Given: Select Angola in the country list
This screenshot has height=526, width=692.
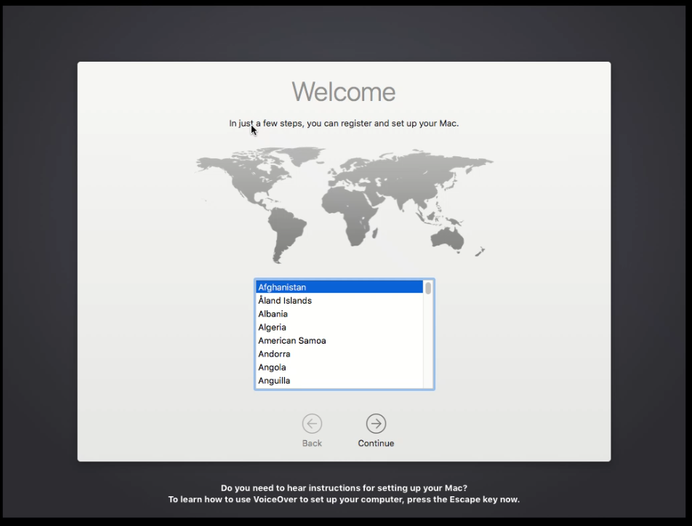Looking at the screenshot, I should 339,367.
